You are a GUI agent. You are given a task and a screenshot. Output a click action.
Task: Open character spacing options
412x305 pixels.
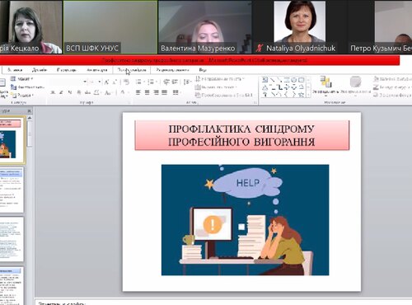97,92
